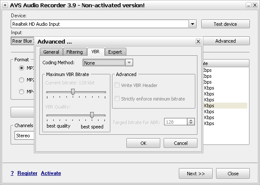The height and width of the screenshot is (185, 260).
Task: Open the Coding Method dropdown arrow
Action: [x=129, y=63]
